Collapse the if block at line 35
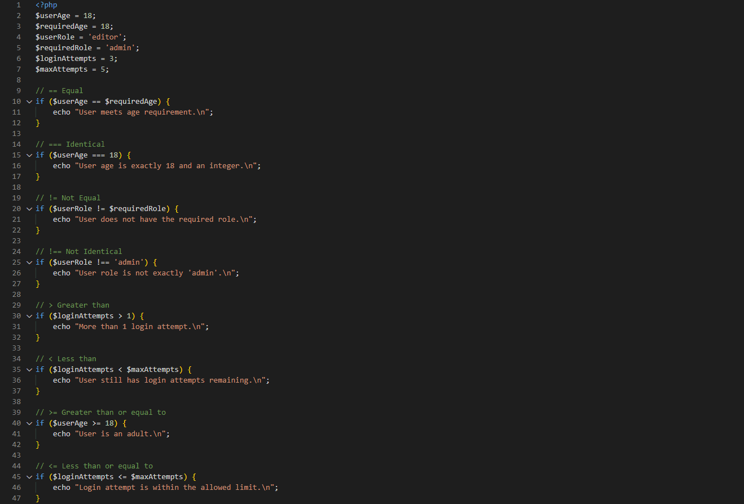This screenshot has height=504, width=744. click(29, 370)
